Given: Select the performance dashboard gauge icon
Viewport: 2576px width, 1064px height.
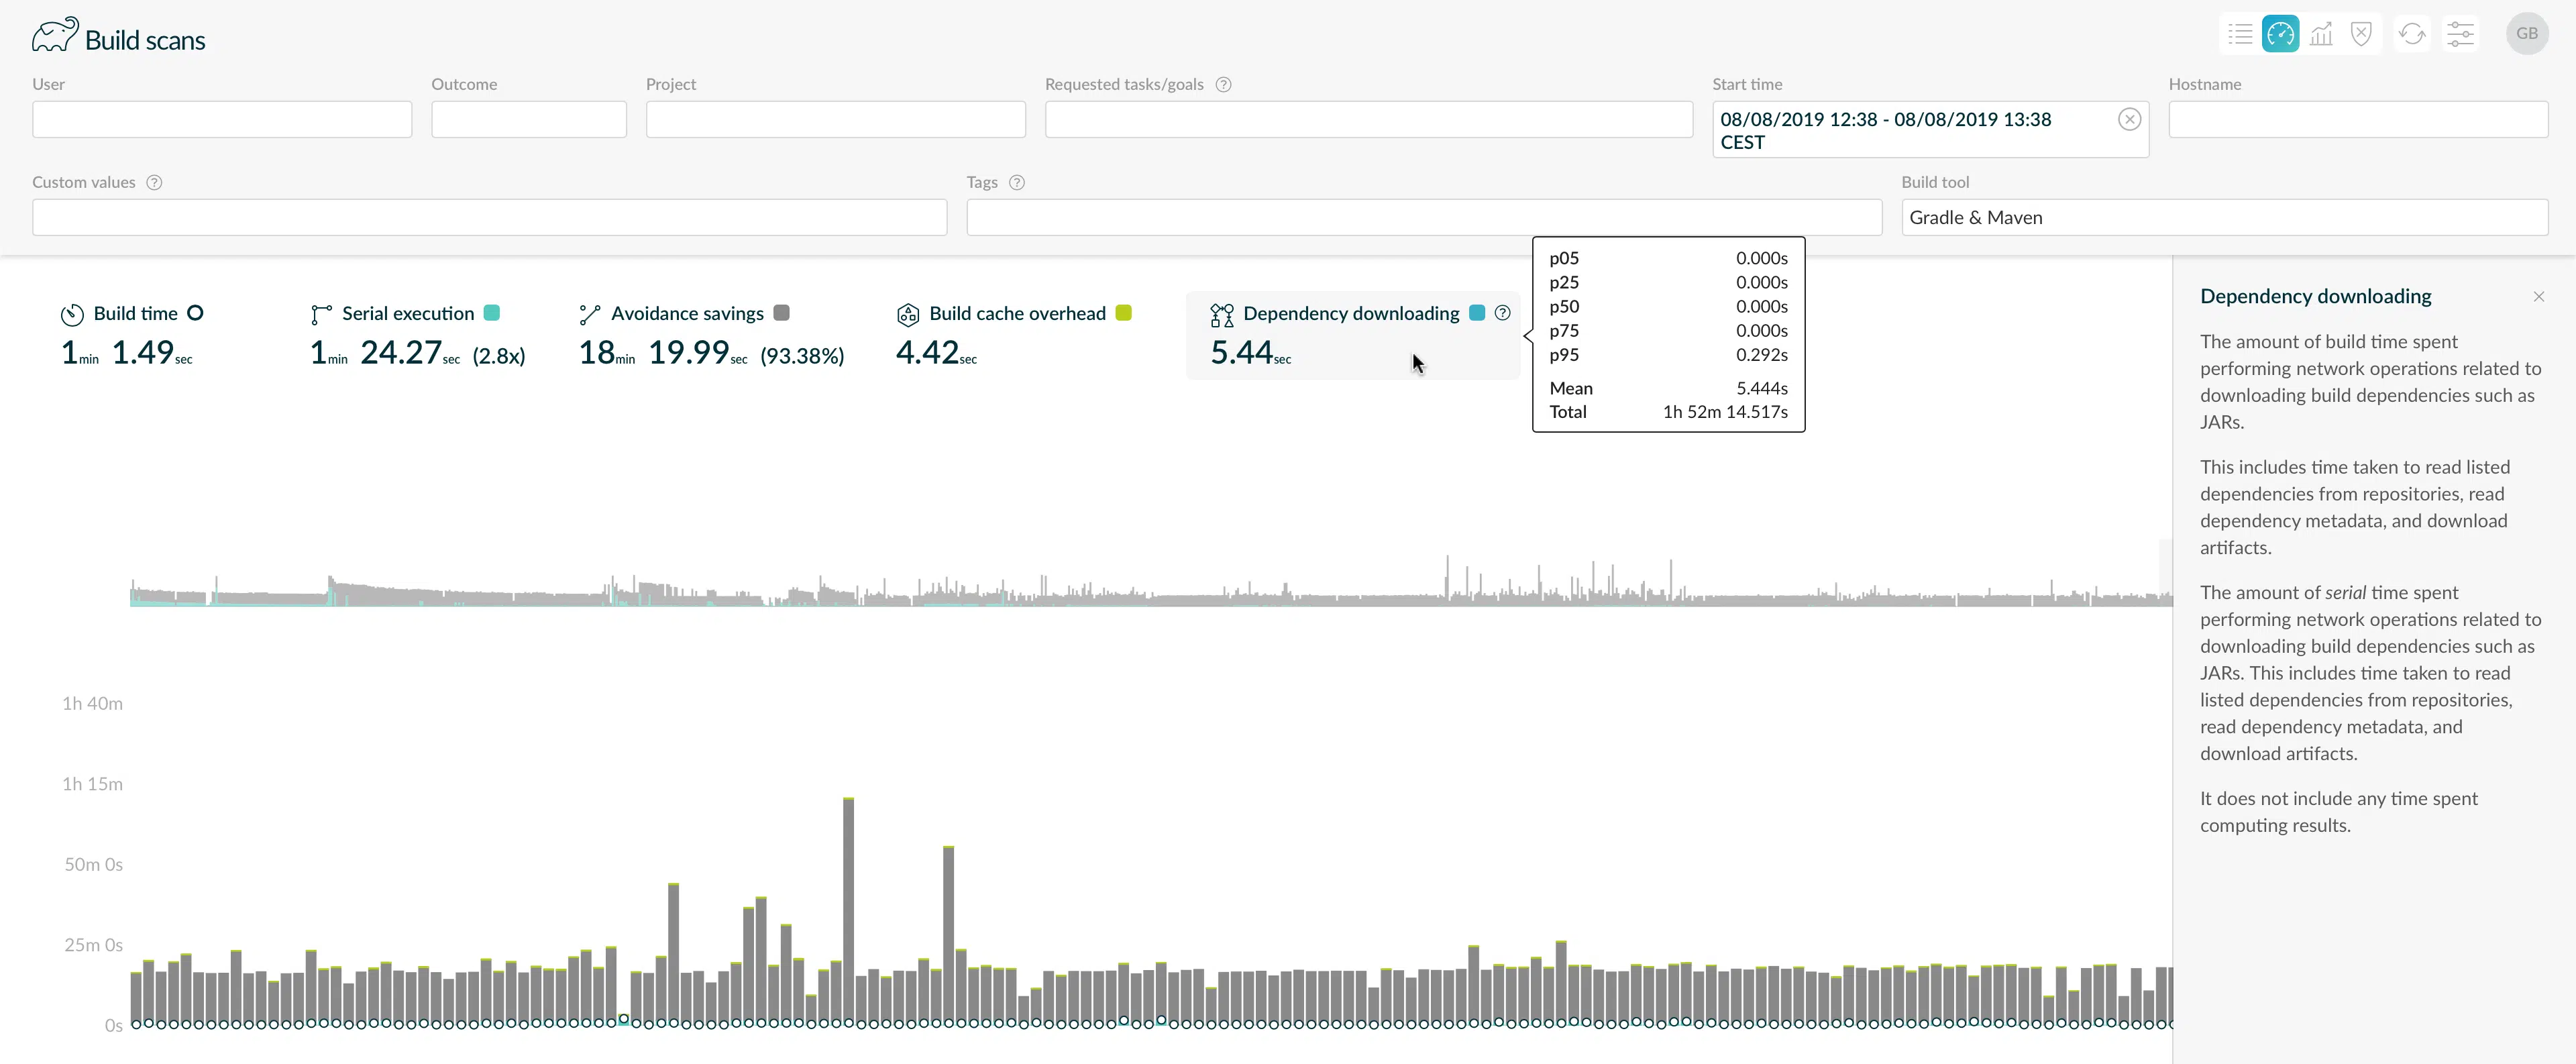Looking at the screenshot, I should 2280,34.
